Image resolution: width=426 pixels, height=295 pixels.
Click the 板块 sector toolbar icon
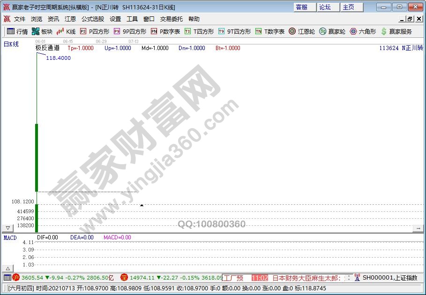tap(42, 31)
